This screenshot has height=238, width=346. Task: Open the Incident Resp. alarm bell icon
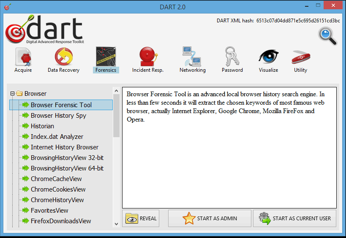point(148,57)
